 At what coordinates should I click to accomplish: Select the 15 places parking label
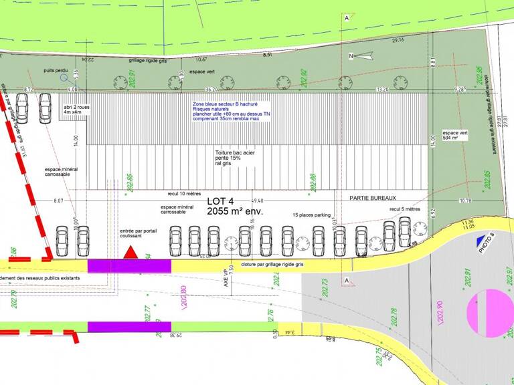pyautogui.click(x=311, y=215)
